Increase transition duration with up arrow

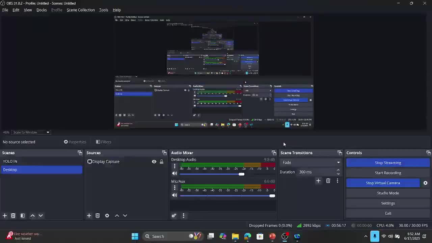click(338, 170)
